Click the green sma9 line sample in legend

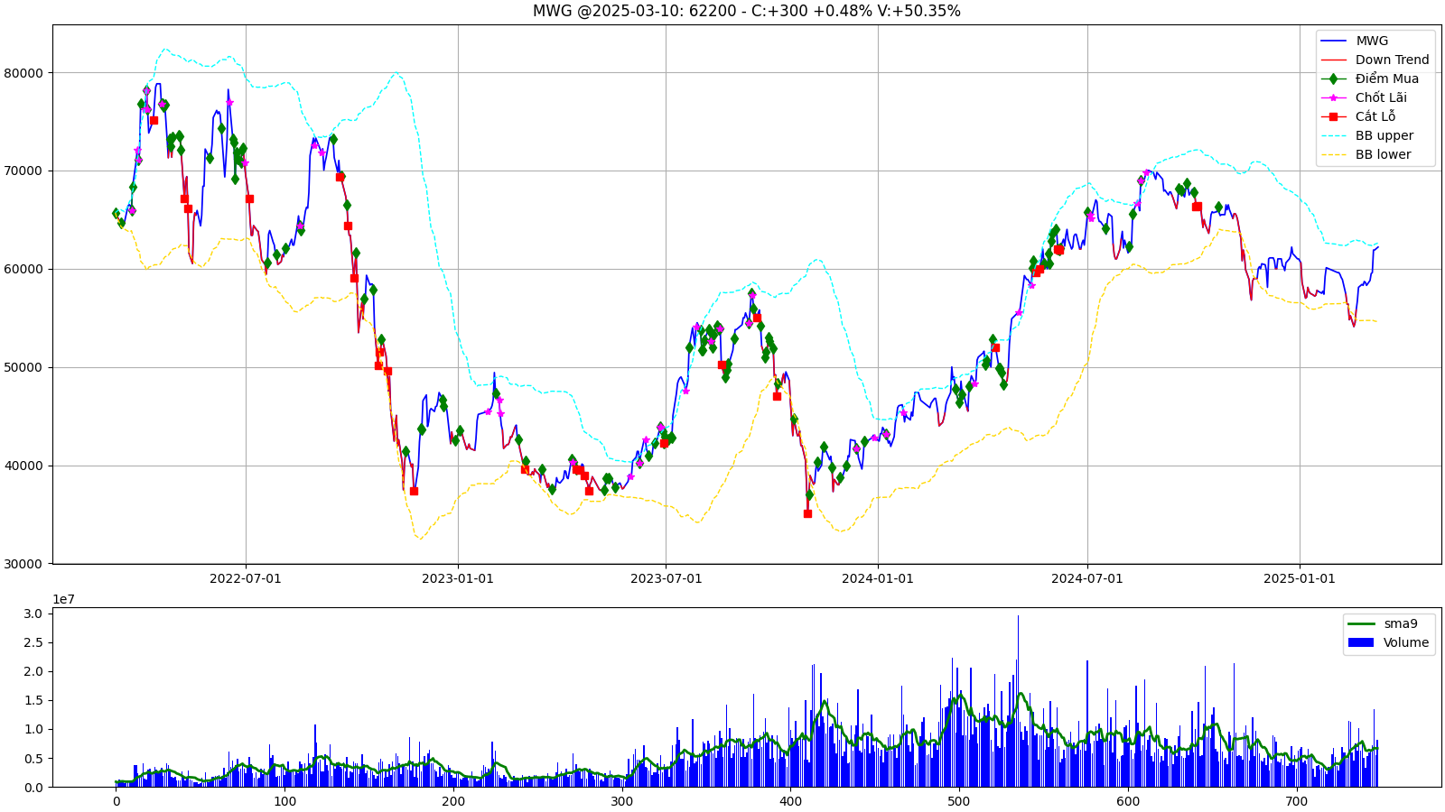[1361, 623]
